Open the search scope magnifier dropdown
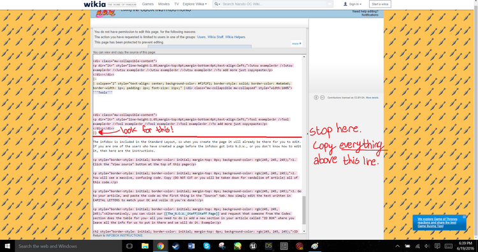The image size is (478, 252). (217, 4)
